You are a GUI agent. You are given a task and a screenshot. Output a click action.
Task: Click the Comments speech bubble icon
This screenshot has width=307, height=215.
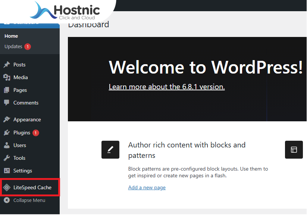click(7, 103)
